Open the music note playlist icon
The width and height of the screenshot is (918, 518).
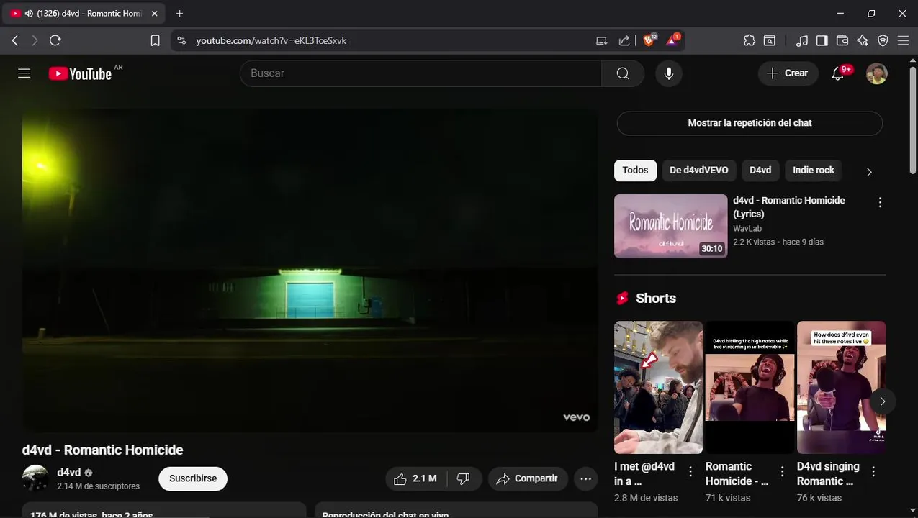pos(802,41)
